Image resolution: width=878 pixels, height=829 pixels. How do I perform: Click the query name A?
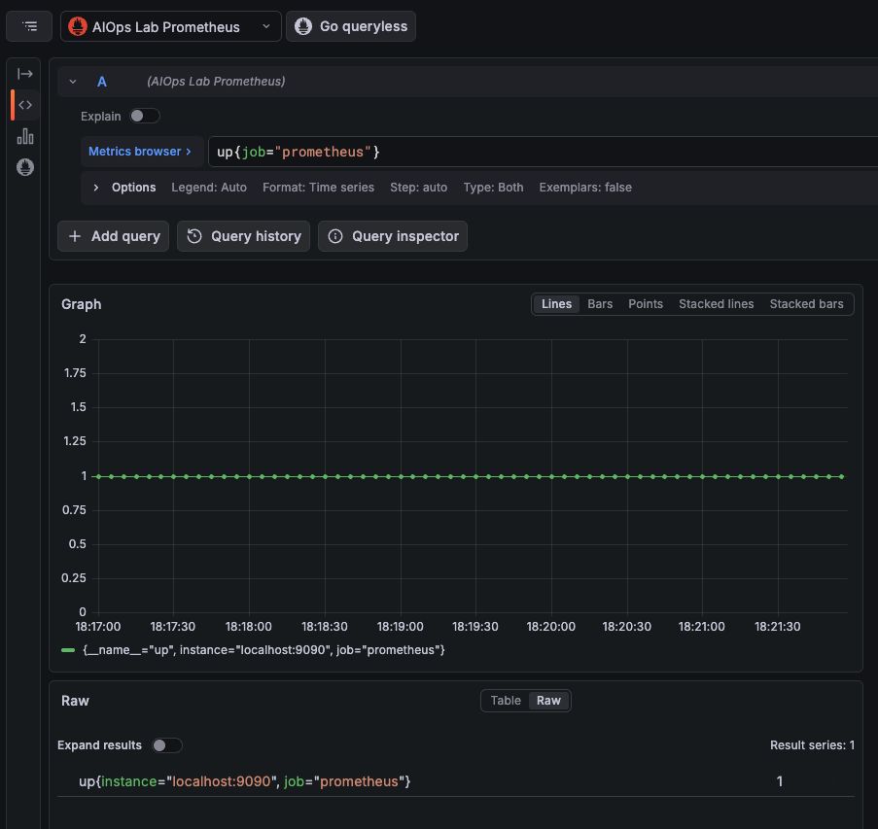pos(102,82)
